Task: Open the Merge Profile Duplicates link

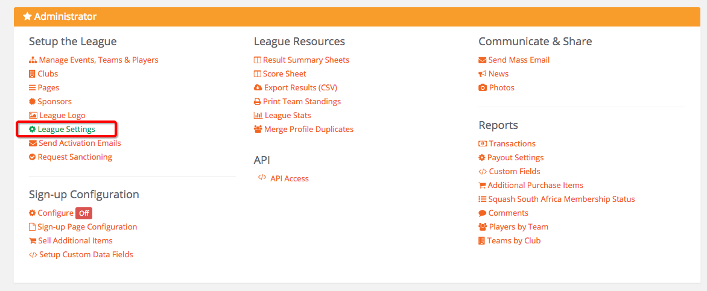Action: click(309, 130)
